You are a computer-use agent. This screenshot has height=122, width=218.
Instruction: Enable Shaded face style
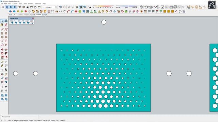77,7
